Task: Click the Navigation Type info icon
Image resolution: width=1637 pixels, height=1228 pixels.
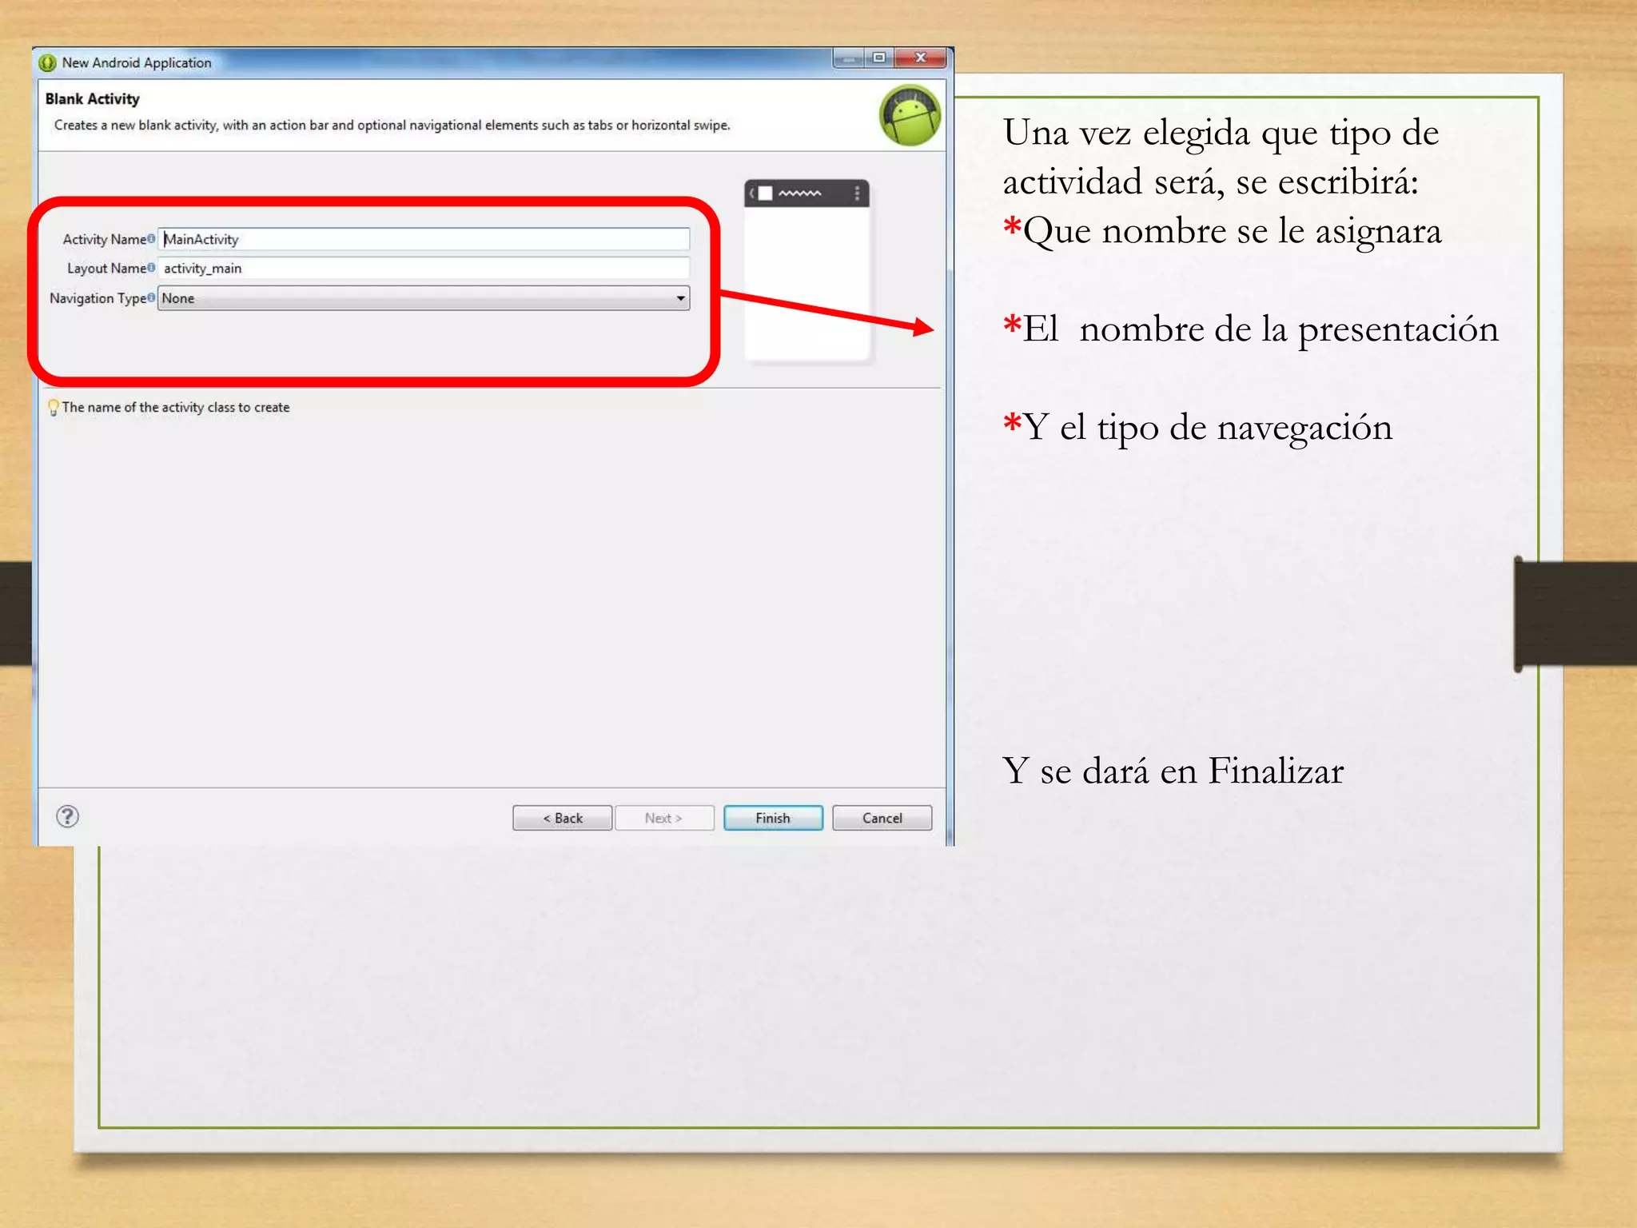Action: (151, 297)
